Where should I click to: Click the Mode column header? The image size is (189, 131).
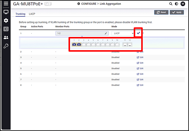pyautogui.click(x=114, y=26)
